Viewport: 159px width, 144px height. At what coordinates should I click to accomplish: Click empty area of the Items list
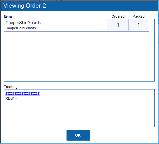[x=79, y=56]
